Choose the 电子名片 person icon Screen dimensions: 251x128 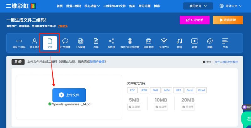pyautogui.click(x=35, y=41)
